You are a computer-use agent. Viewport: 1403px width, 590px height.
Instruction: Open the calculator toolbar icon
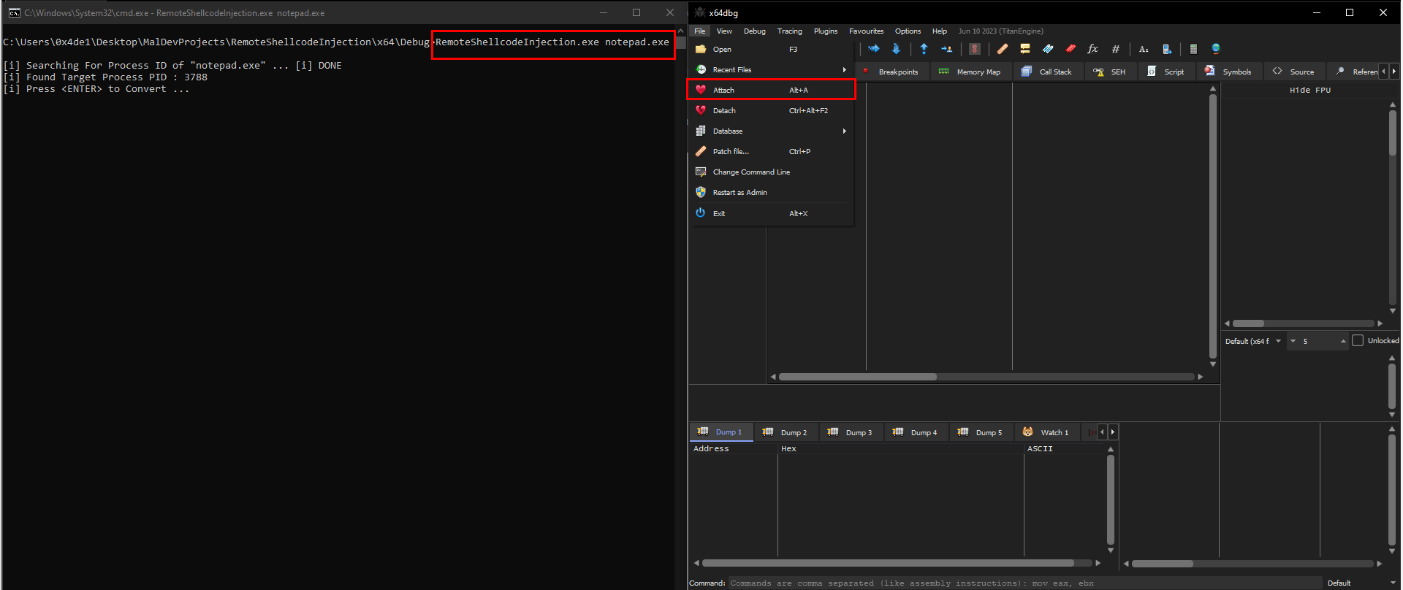point(1193,49)
